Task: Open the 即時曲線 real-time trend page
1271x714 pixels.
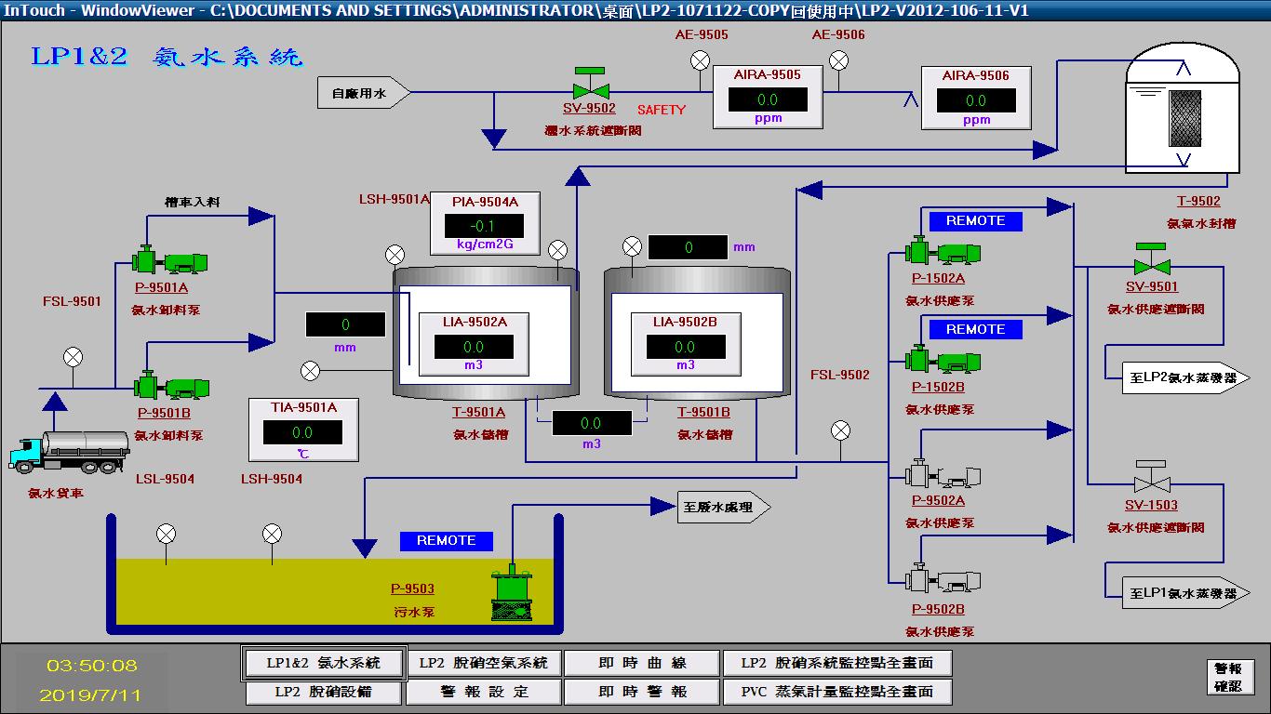Action: pyautogui.click(x=642, y=663)
